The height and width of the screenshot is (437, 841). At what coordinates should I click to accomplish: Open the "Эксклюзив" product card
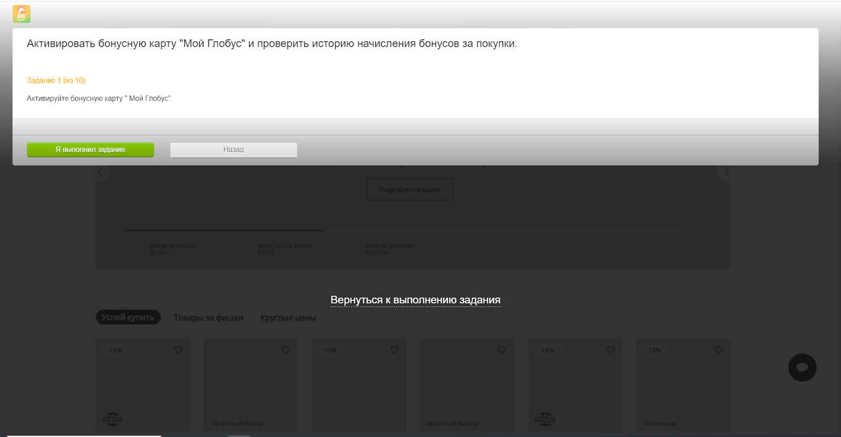(683, 385)
